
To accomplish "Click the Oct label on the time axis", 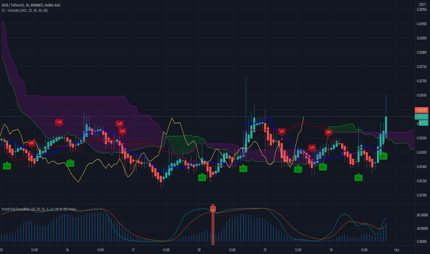I will pyautogui.click(x=396, y=250).
